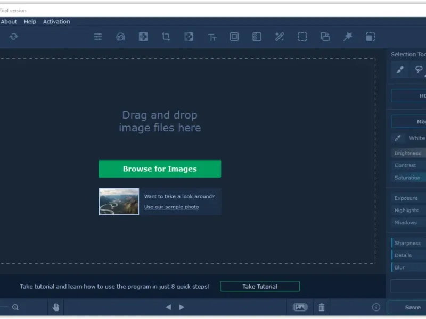This screenshot has height=319, width=426.
Task: Select the pin/stamp tool icon
Action: click(348, 37)
